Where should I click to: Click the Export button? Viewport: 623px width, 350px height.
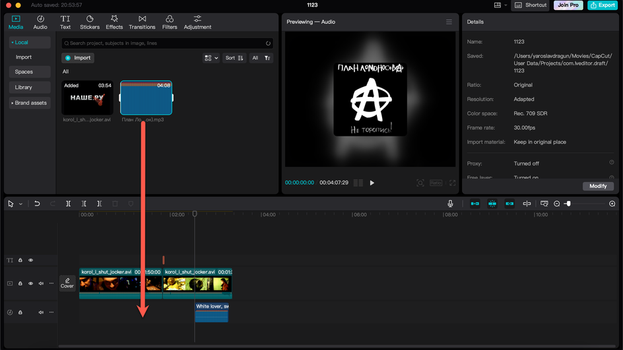click(603, 5)
